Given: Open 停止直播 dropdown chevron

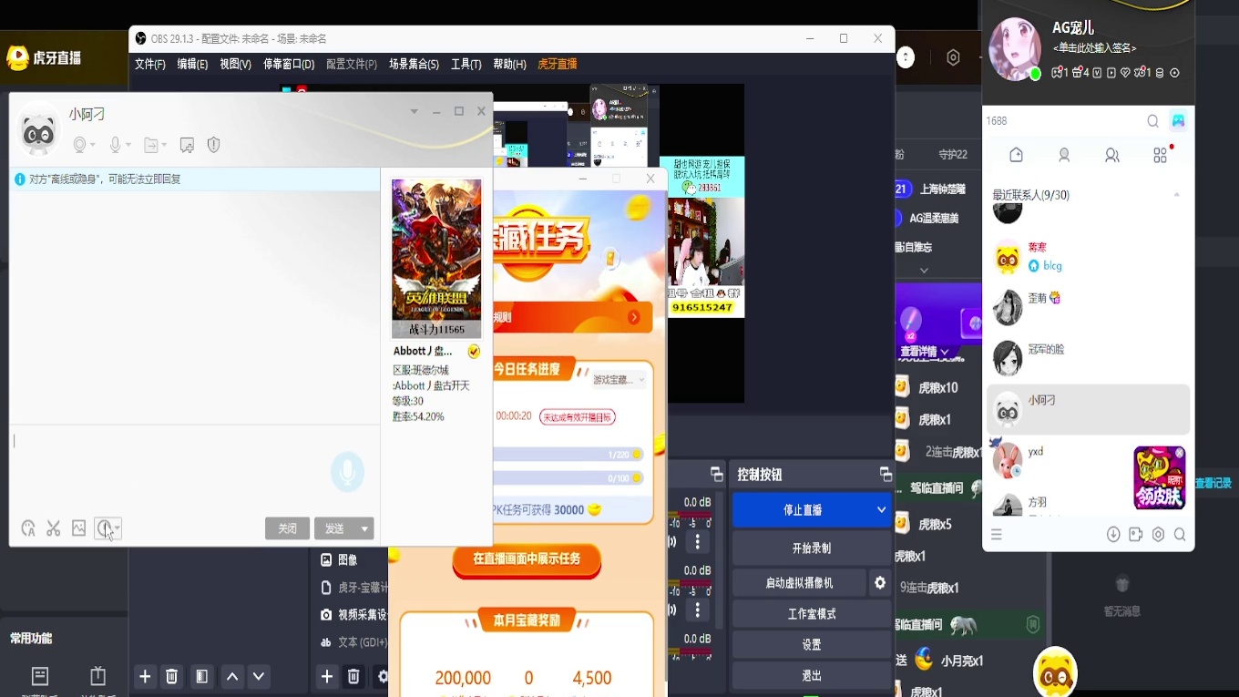Looking at the screenshot, I should tap(881, 510).
